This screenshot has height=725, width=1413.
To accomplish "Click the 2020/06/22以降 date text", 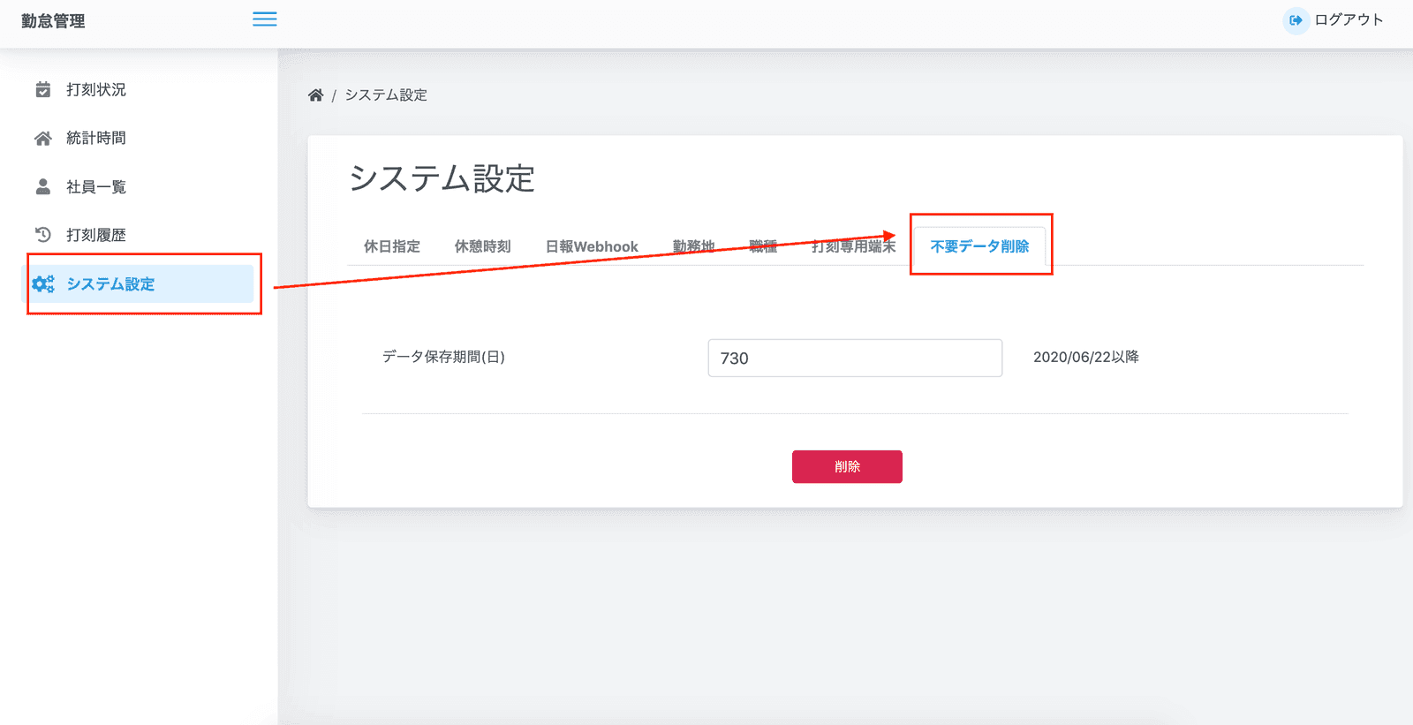I will pos(1086,357).
